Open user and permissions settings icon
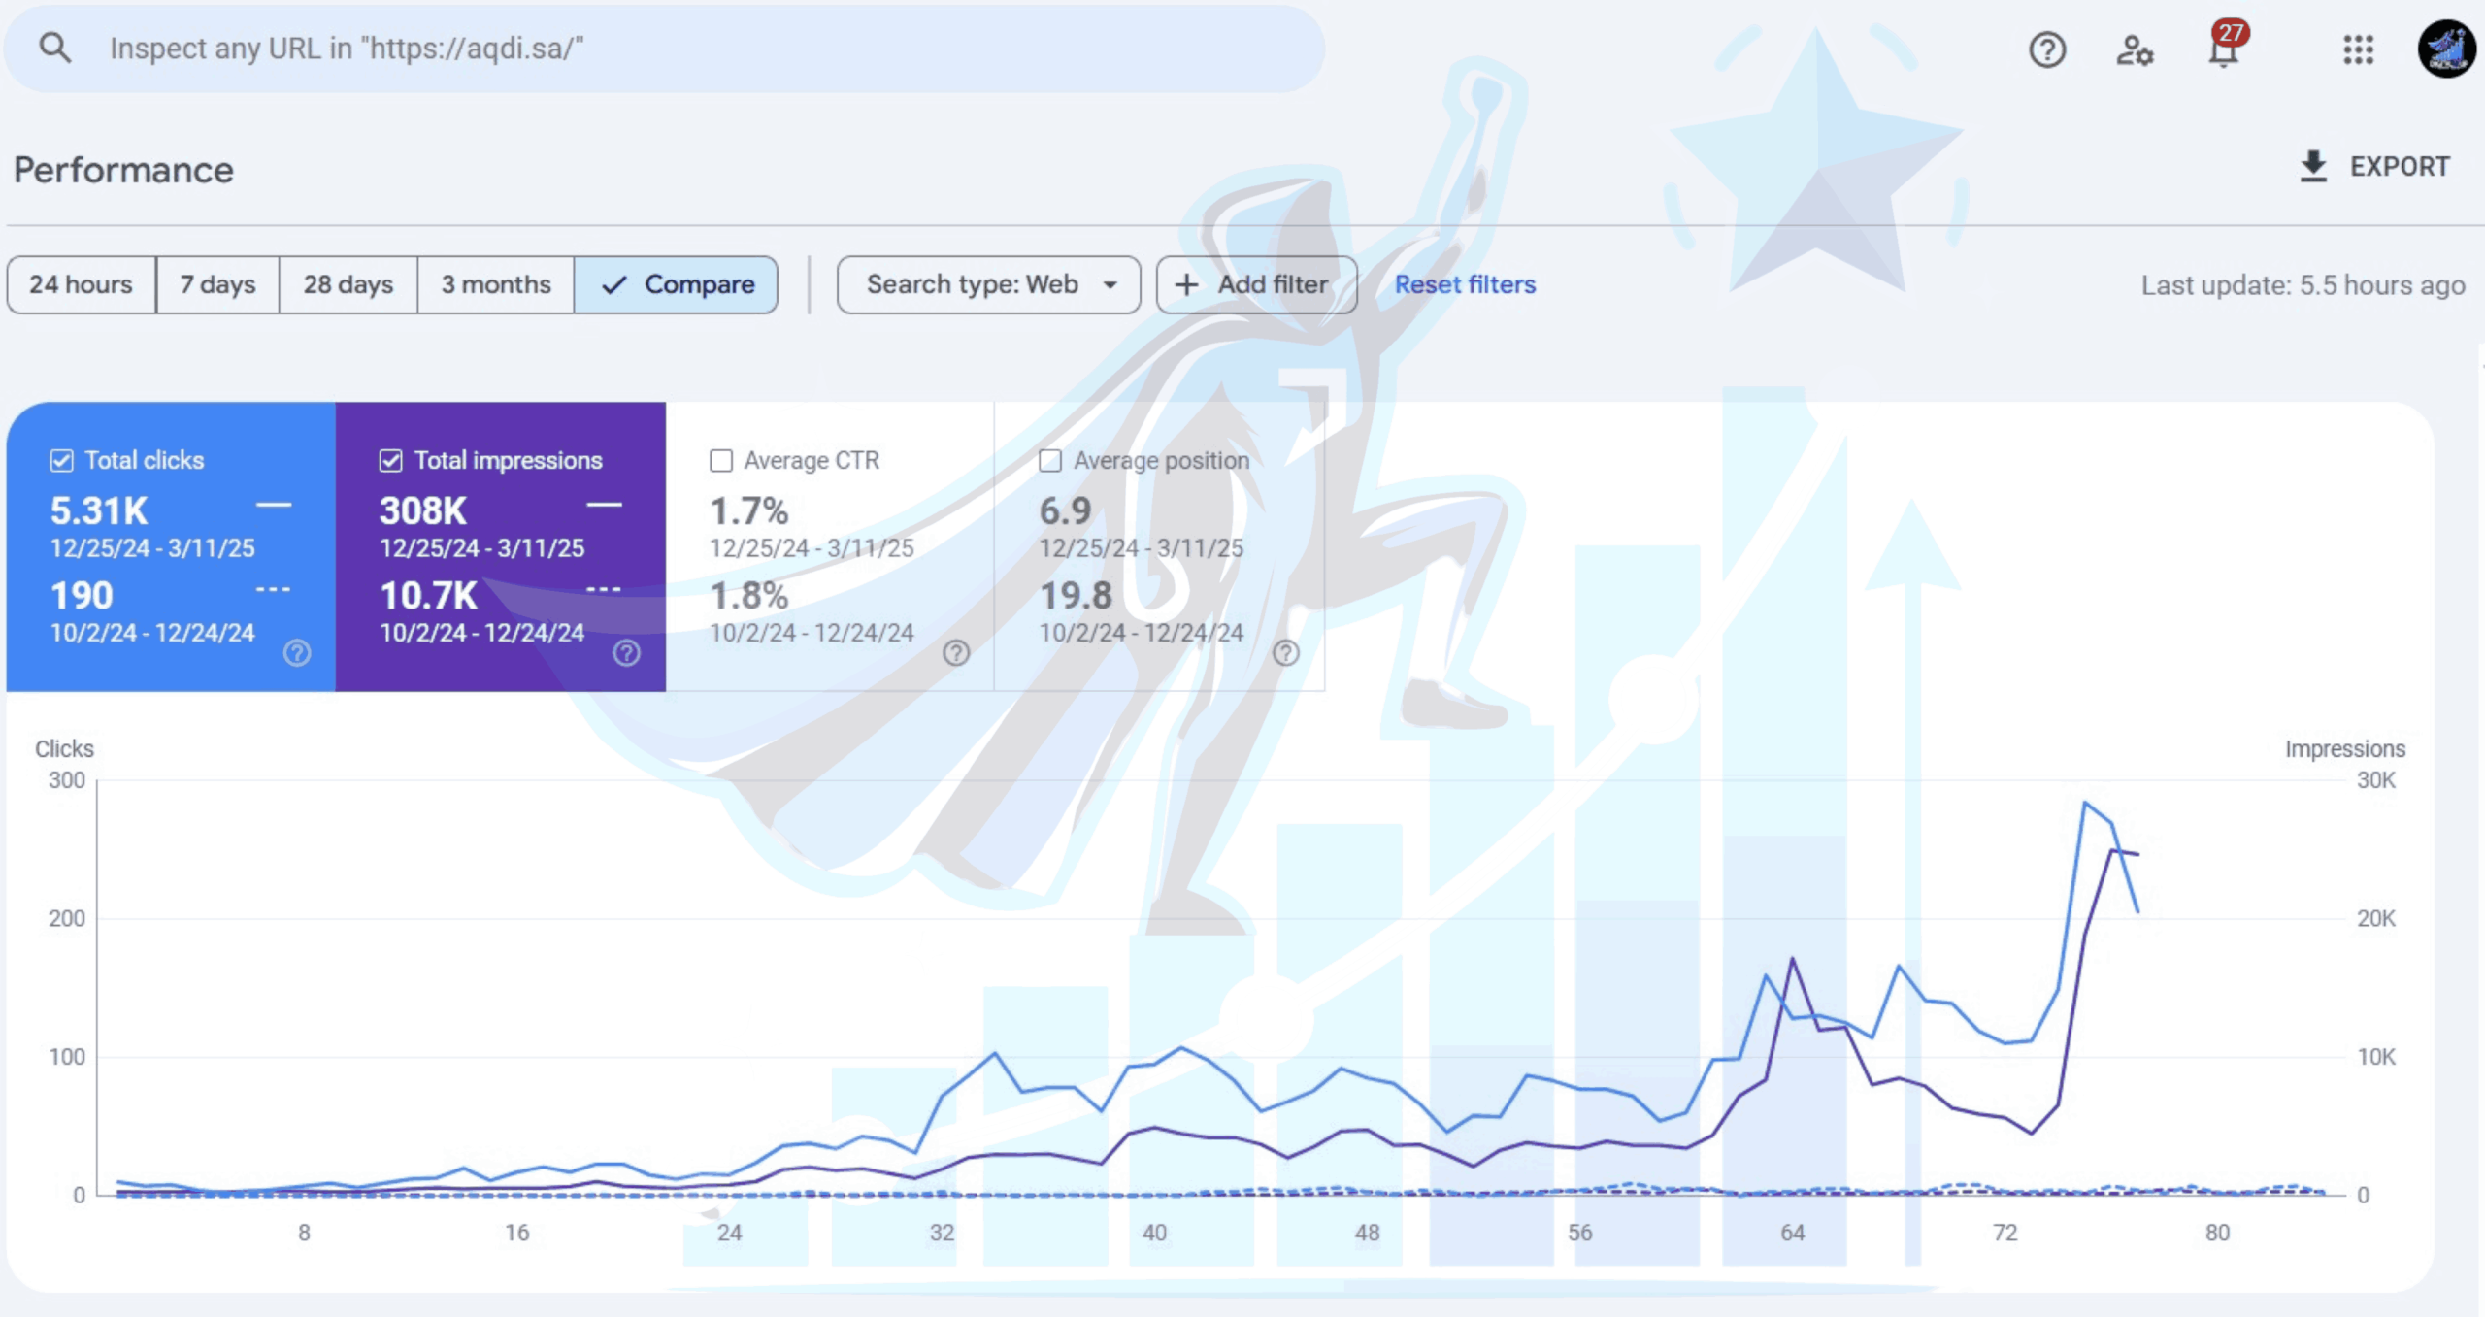This screenshot has width=2485, height=1317. click(2135, 50)
